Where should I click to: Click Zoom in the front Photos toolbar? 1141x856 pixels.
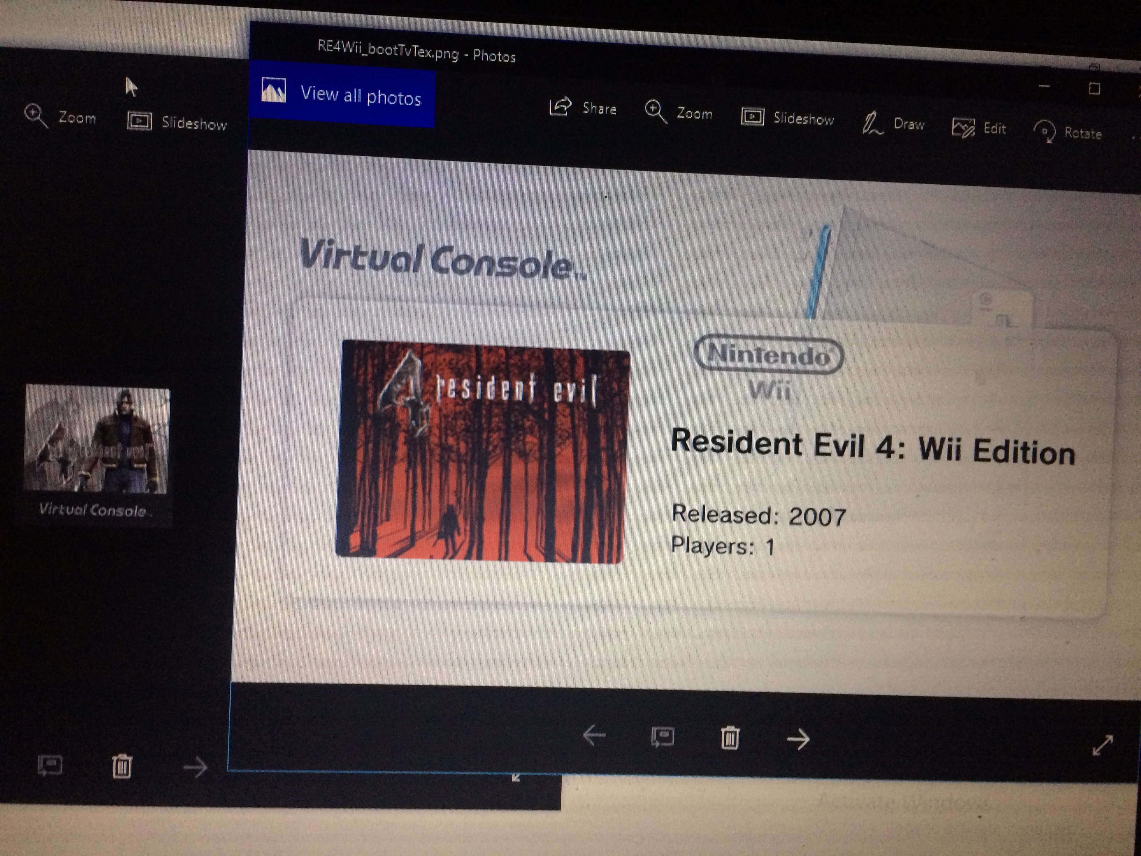tap(678, 112)
